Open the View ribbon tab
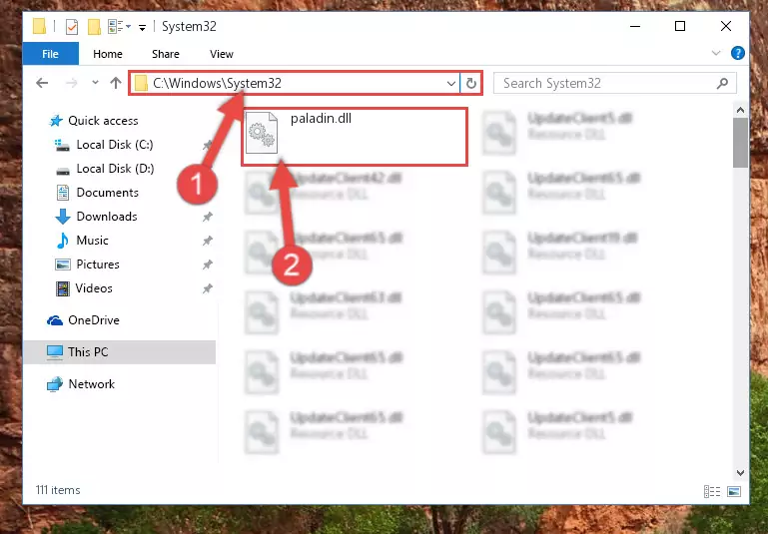 pyautogui.click(x=222, y=54)
